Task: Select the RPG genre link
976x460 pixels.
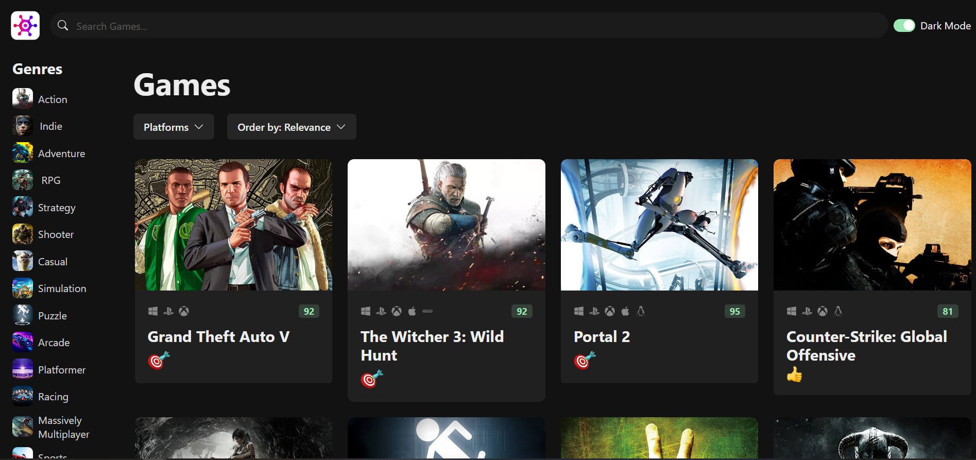Action: click(x=51, y=180)
